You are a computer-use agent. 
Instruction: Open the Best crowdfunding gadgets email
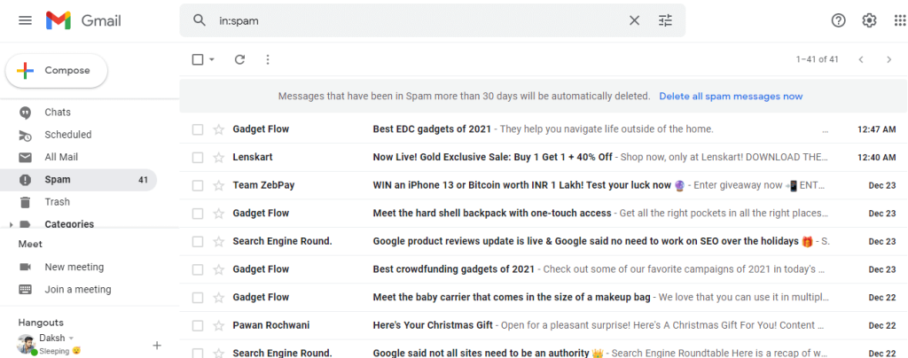[x=544, y=269]
